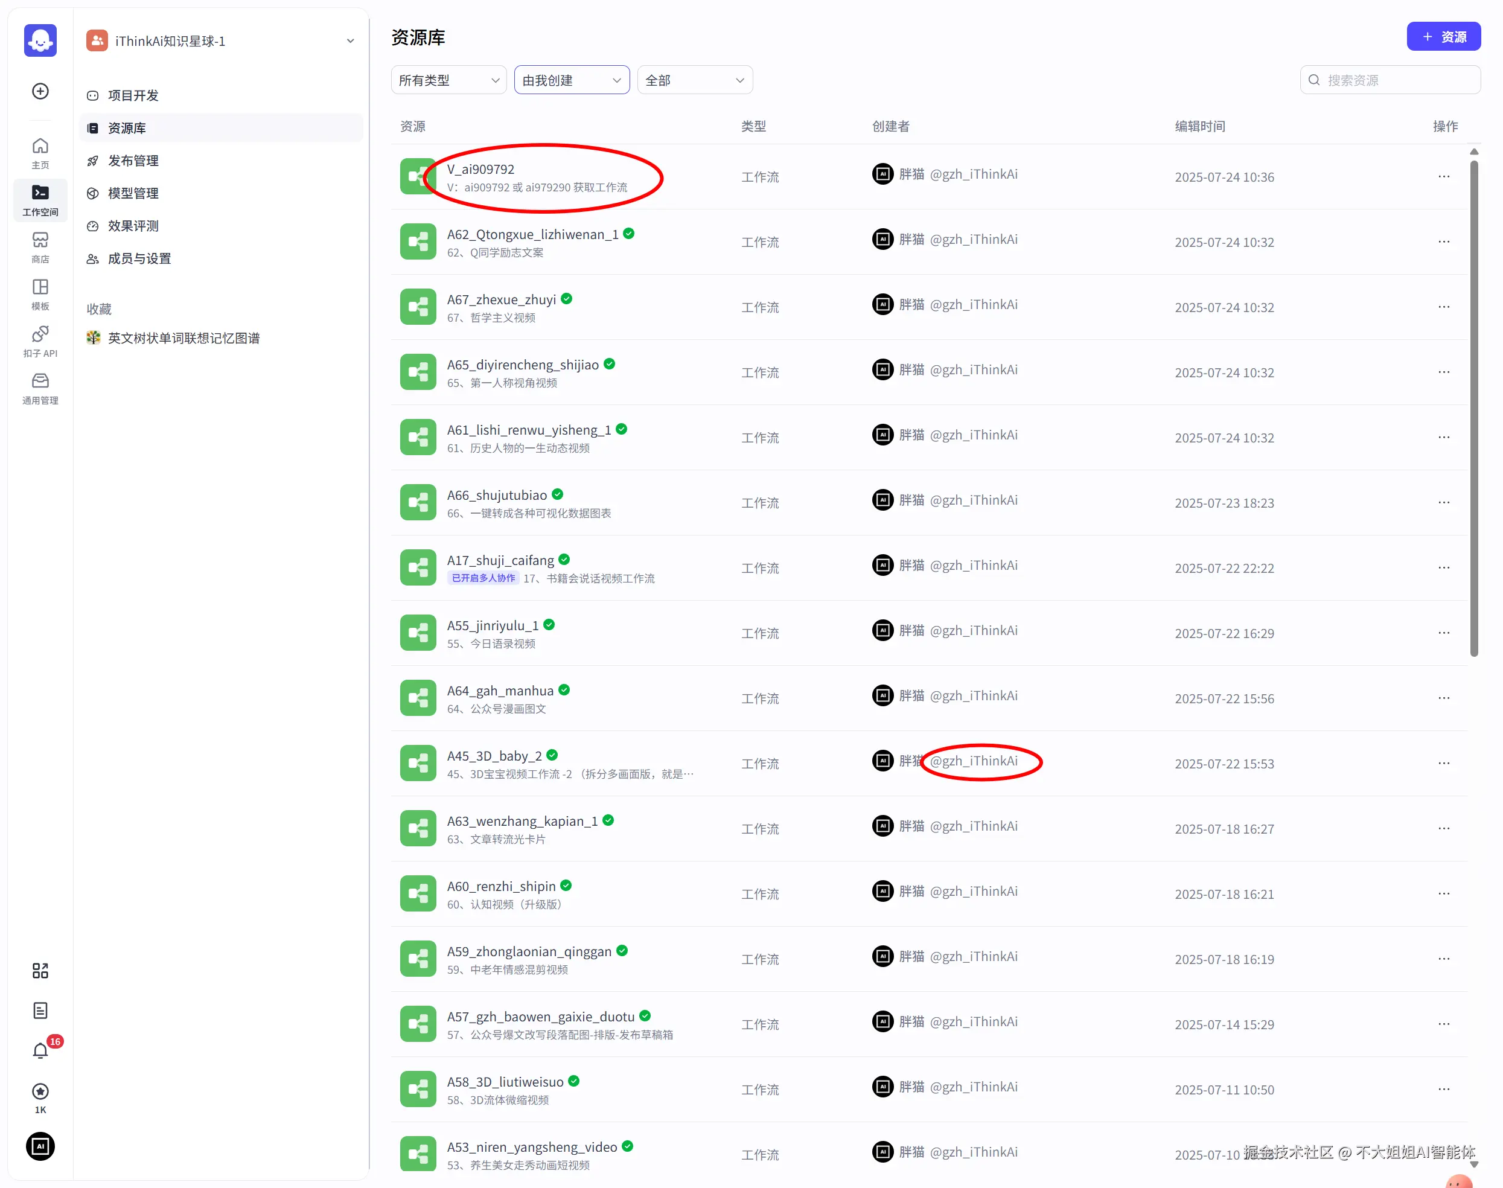Select 项目开发 in the left menu

coord(133,95)
